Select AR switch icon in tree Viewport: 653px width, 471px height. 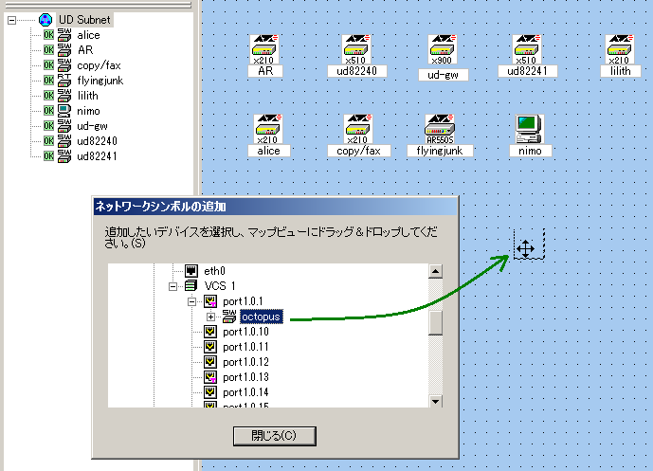(64, 50)
